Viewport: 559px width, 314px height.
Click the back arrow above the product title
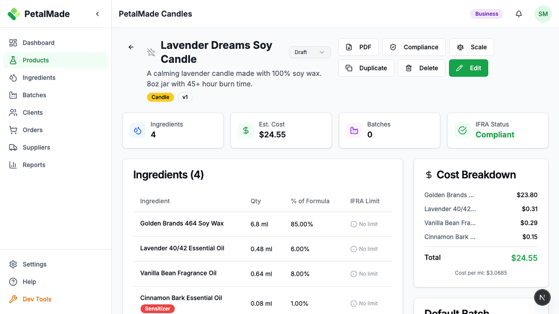tap(131, 47)
